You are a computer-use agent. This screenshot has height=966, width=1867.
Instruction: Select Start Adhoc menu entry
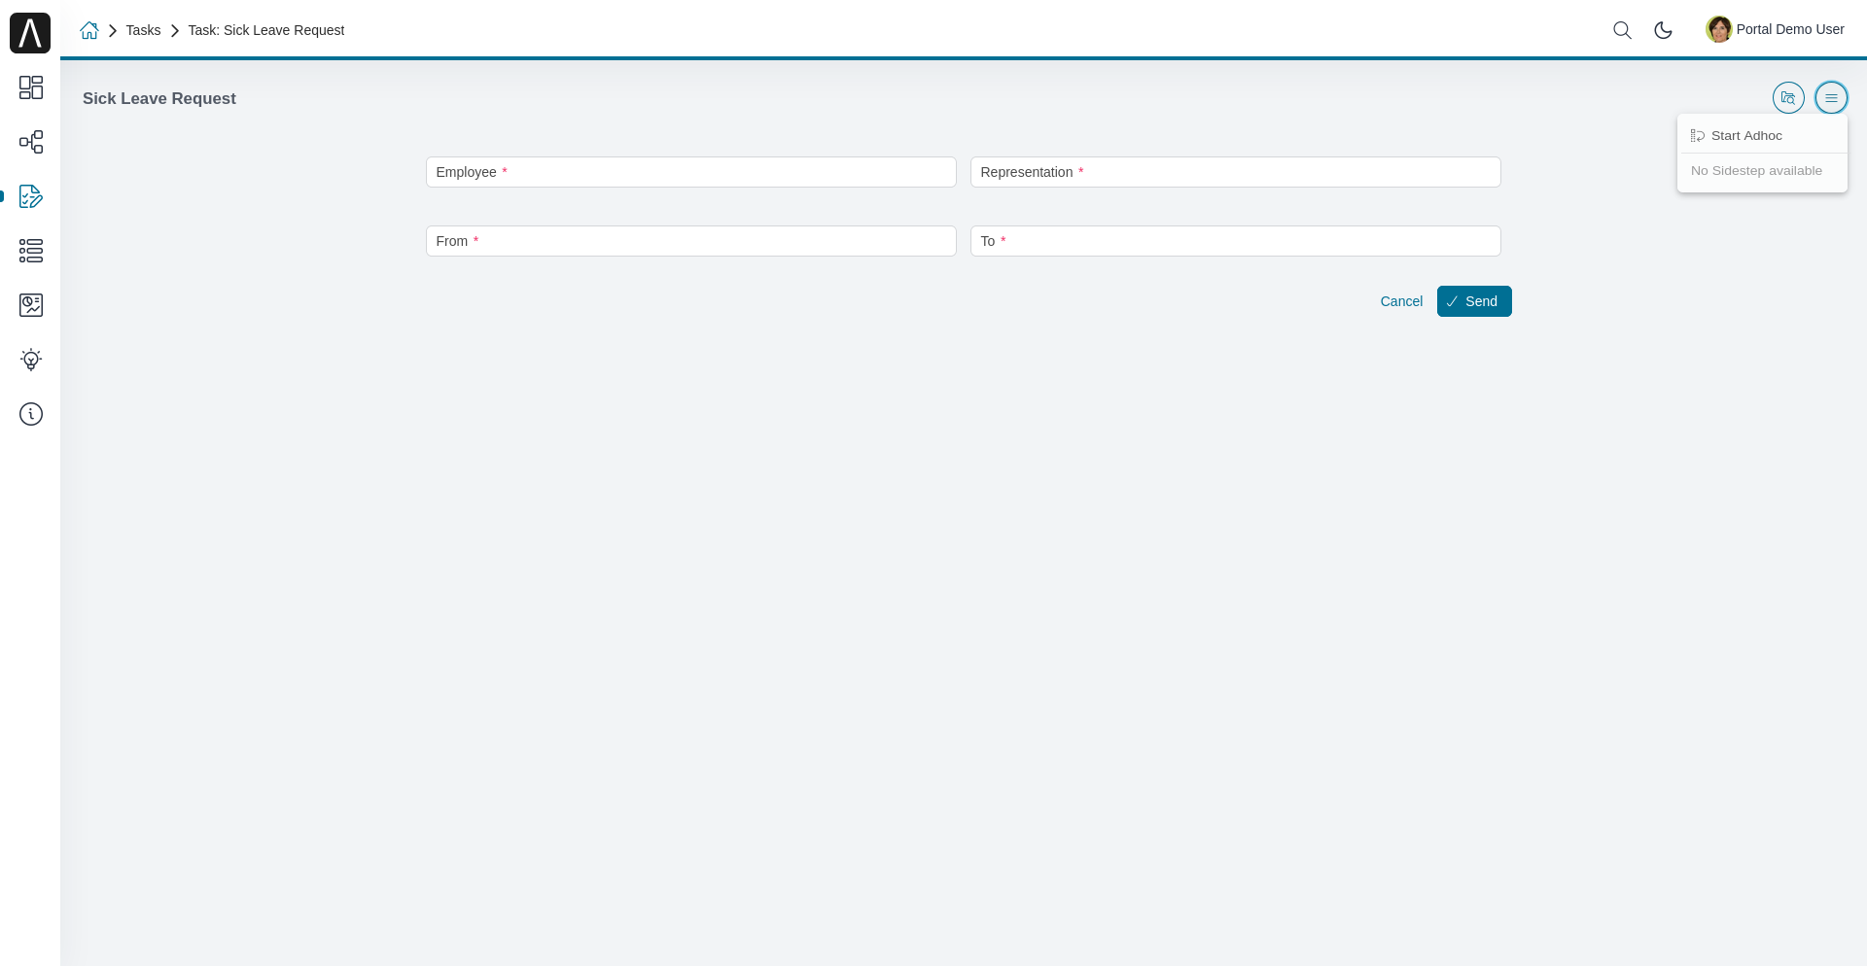click(1746, 136)
